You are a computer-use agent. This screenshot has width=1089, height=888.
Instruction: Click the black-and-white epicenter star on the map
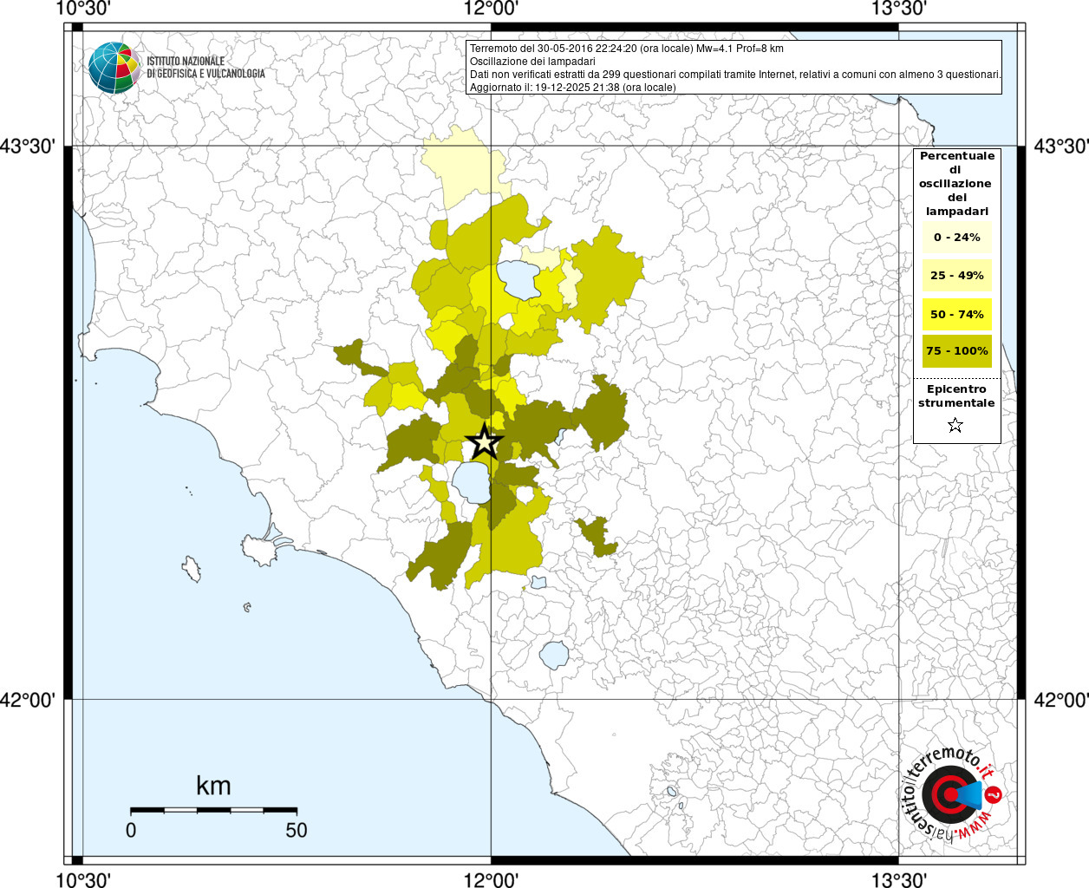[484, 442]
